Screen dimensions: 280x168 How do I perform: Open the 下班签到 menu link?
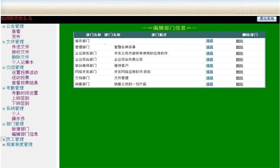coord(20,104)
